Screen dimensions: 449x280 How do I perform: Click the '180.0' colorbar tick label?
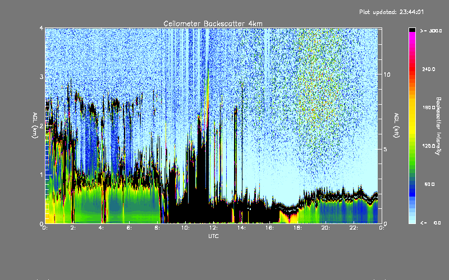(x=429, y=108)
